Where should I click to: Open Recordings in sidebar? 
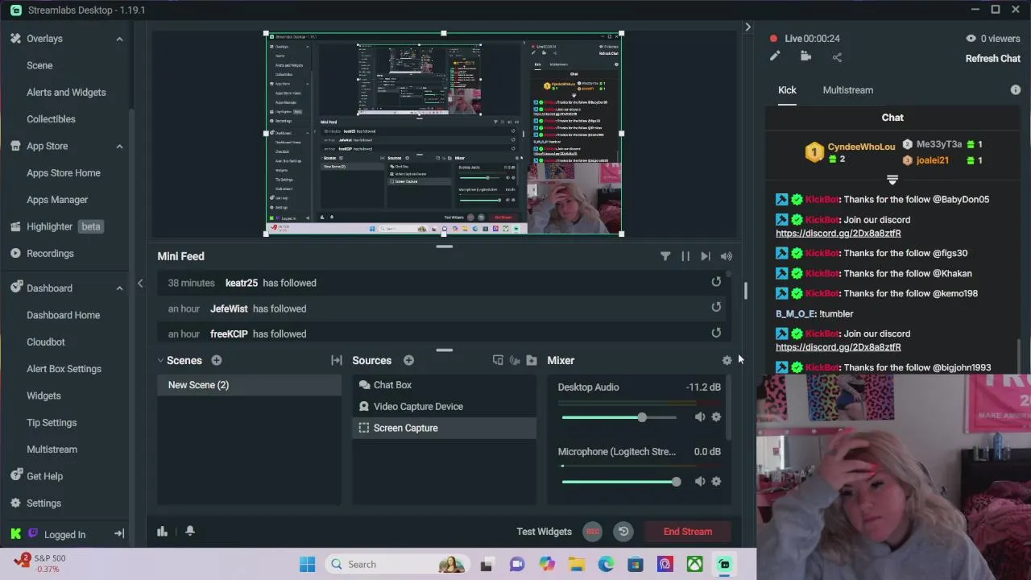point(50,253)
